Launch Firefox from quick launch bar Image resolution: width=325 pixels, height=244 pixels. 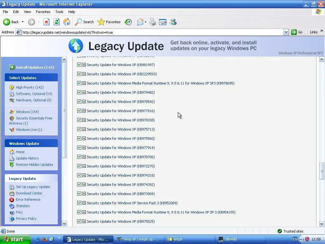pos(44,239)
